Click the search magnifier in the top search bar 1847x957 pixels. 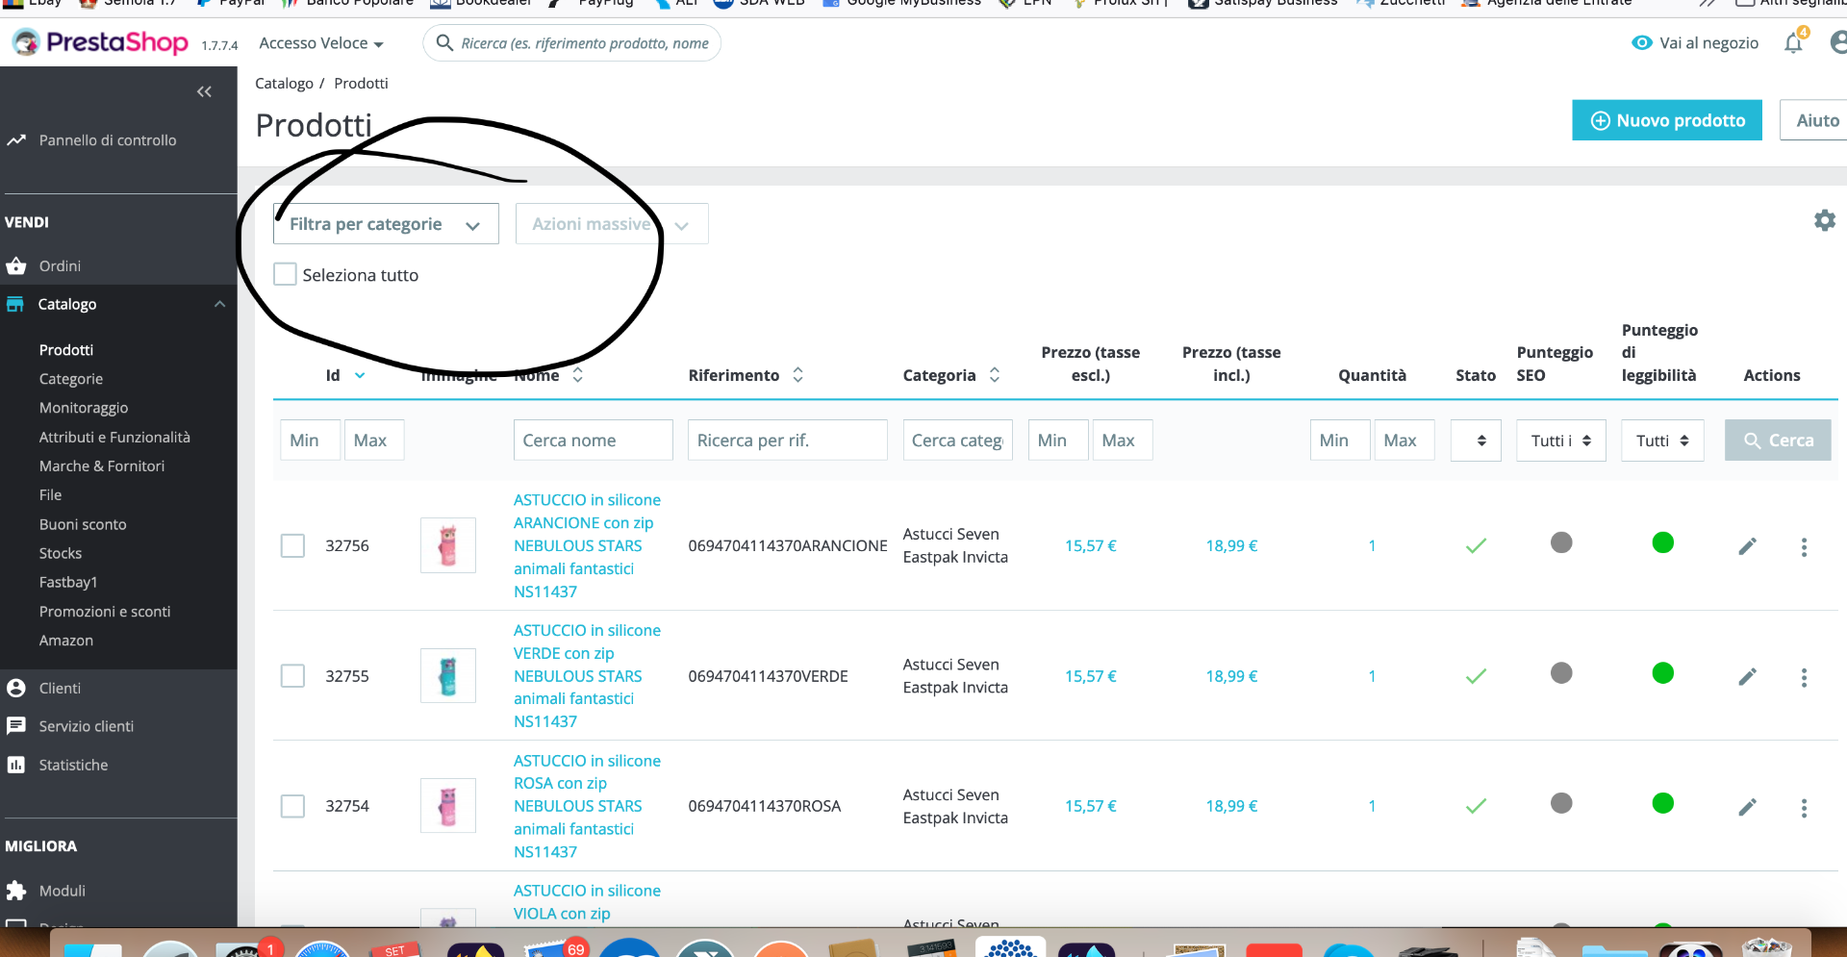pyautogui.click(x=444, y=42)
